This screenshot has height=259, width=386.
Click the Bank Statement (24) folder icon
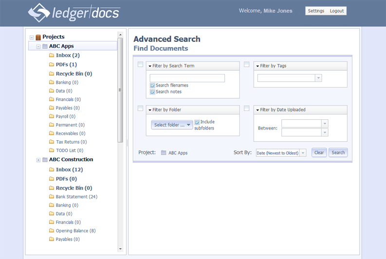52,196
